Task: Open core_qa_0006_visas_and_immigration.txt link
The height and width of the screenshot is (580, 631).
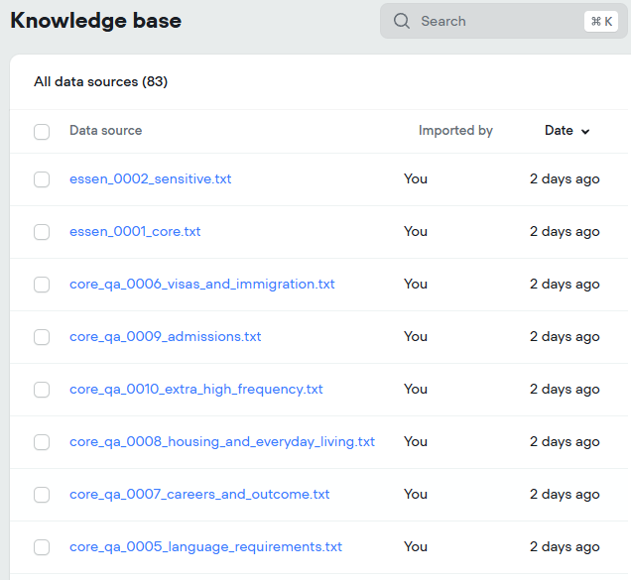Action: click(201, 284)
